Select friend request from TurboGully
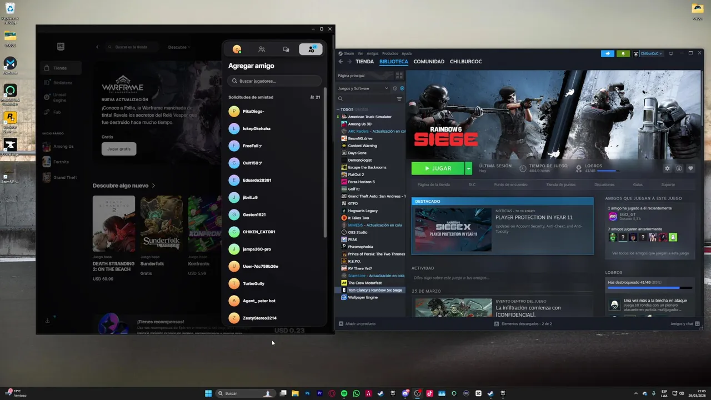The image size is (711, 400). pyautogui.click(x=275, y=283)
